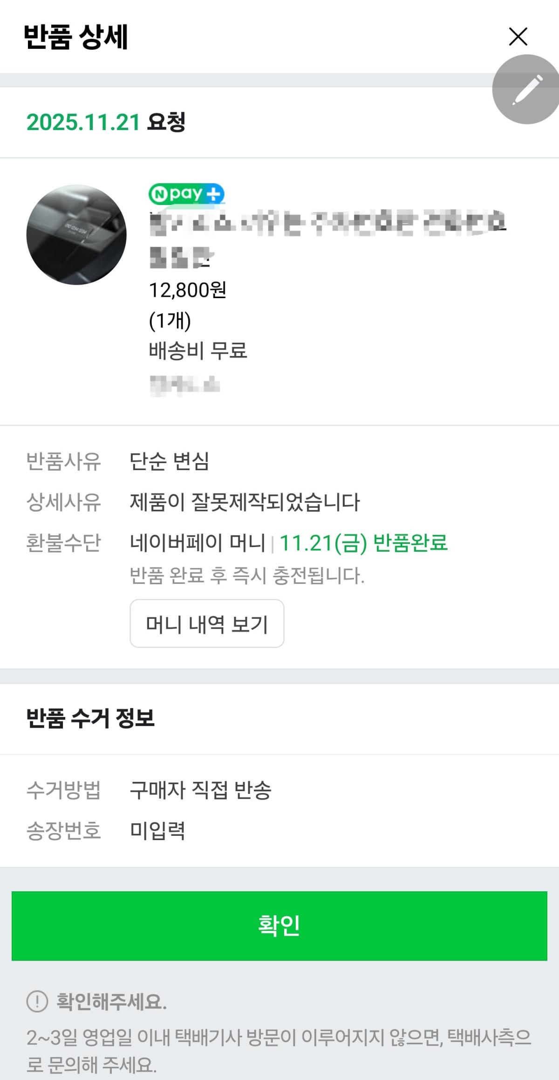Screen dimensions: 559x1080
Task: Tap the 12,800원 price text
Action: 188,290
